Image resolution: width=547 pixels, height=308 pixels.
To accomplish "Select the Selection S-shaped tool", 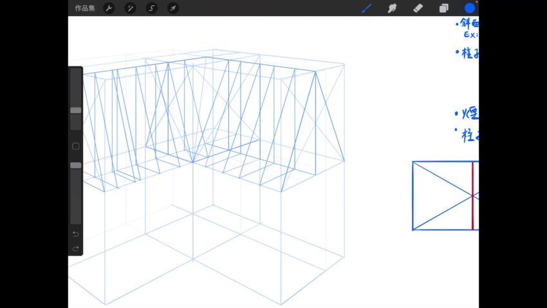I will coord(152,8).
